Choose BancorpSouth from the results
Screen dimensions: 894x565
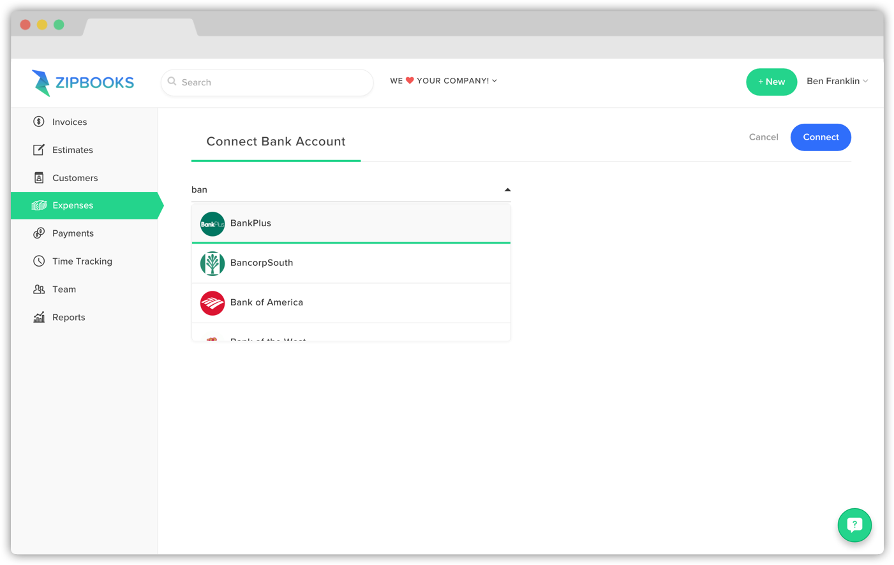click(351, 263)
